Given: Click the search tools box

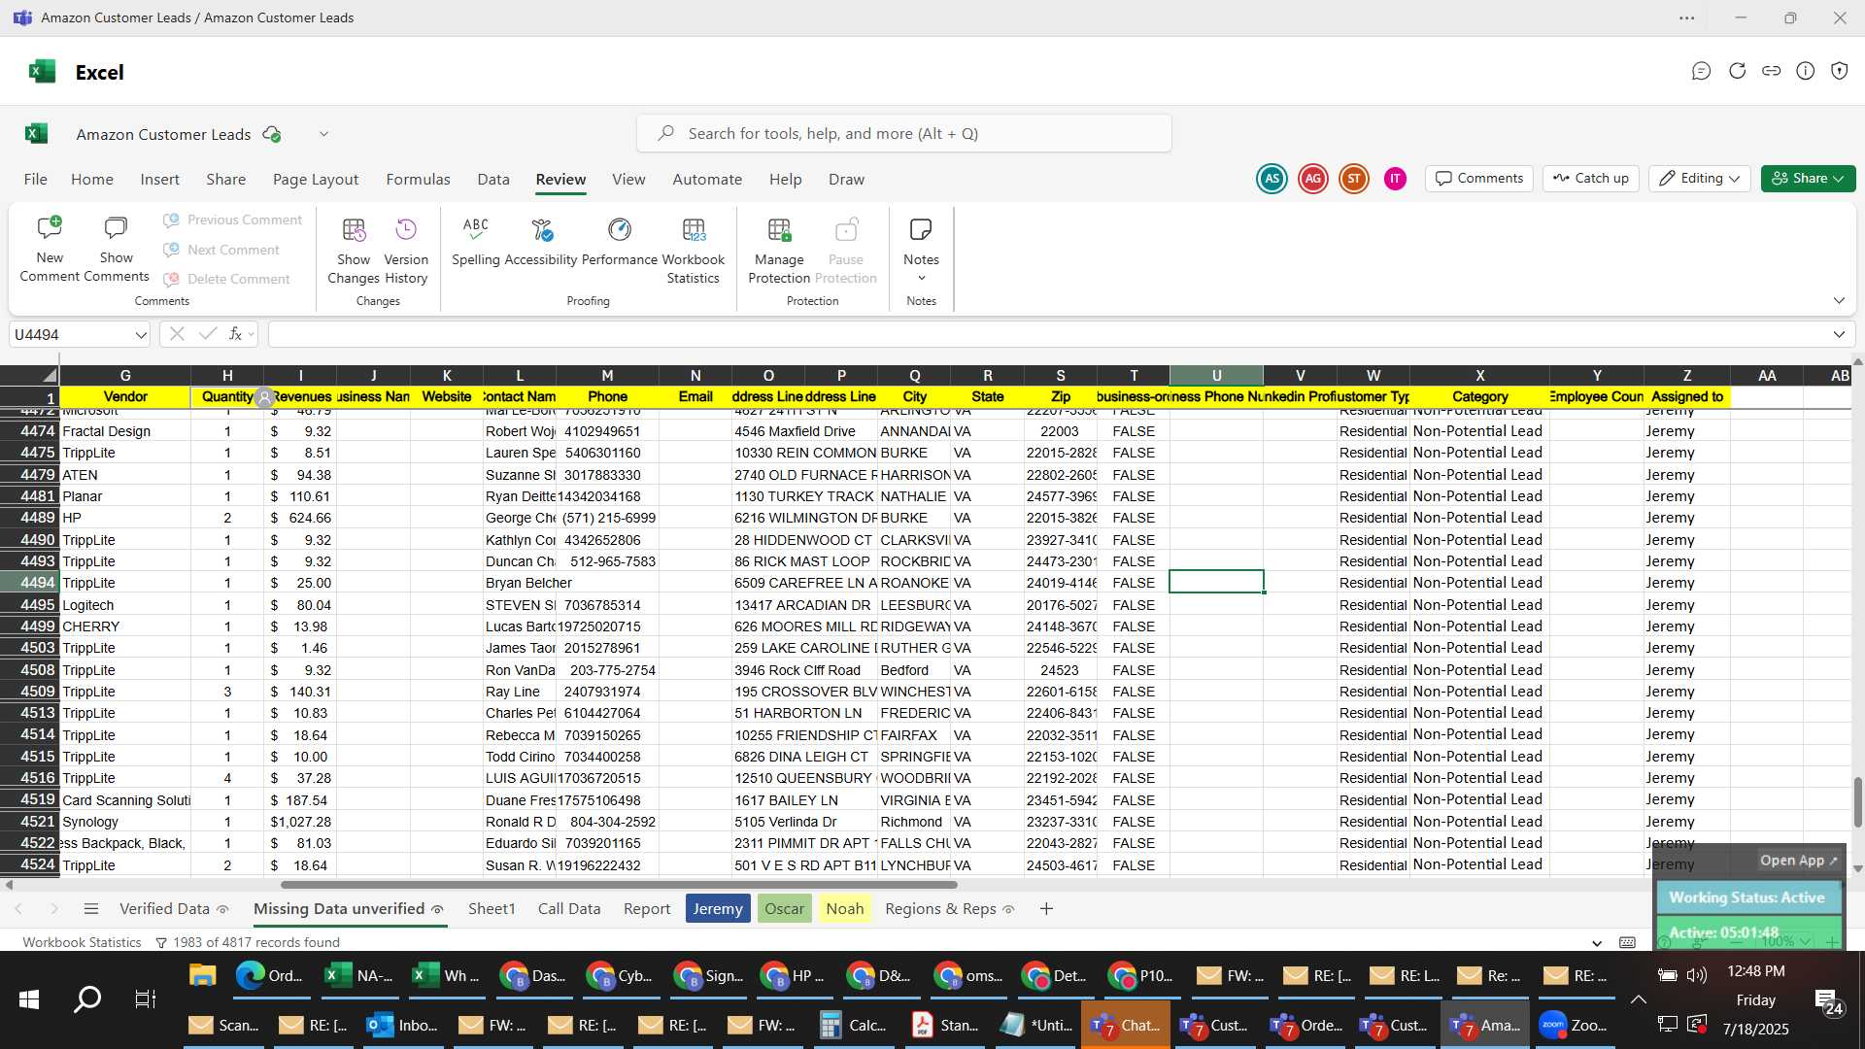Looking at the screenshot, I should click(904, 134).
